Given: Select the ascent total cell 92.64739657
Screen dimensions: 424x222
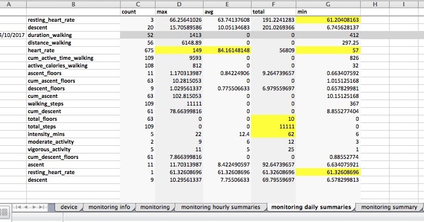Looking at the screenshot, I should tap(273, 164).
